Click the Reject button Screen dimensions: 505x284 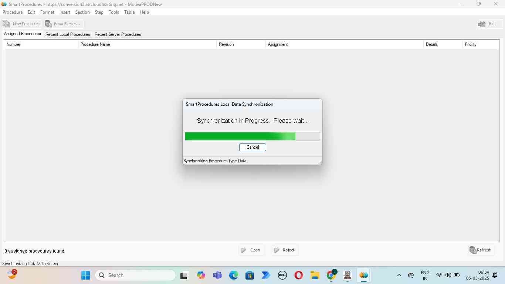click(x=285, y=250)
